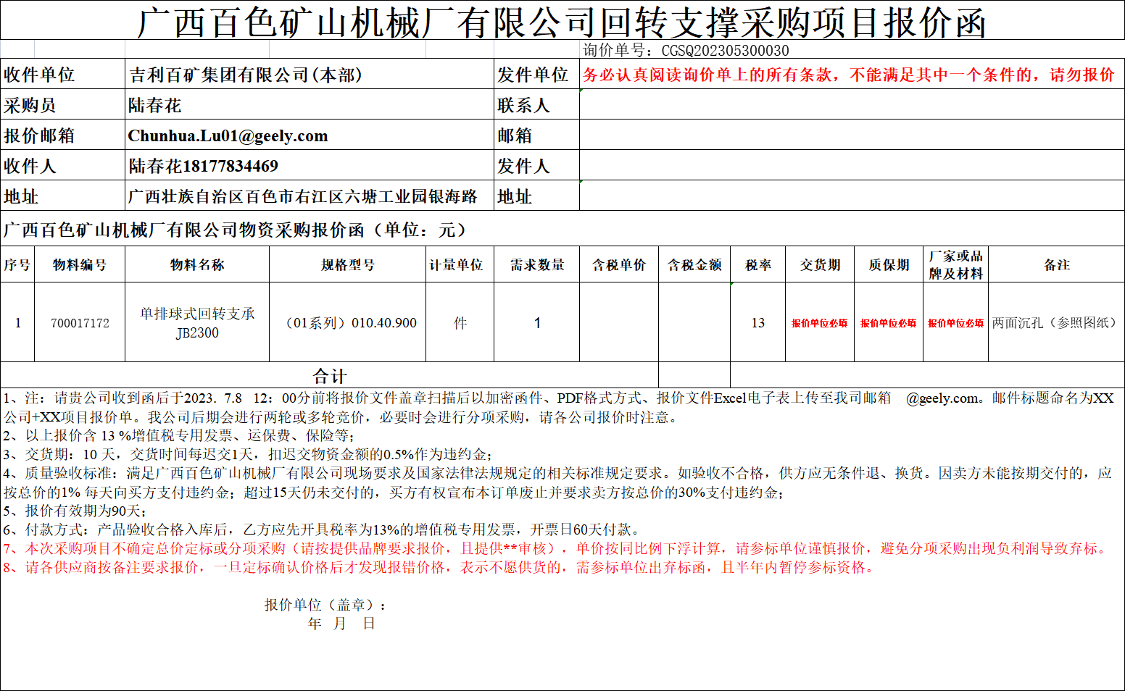
Task: Click note 3 about 交货期 10 天
Action: click(248, 454)
